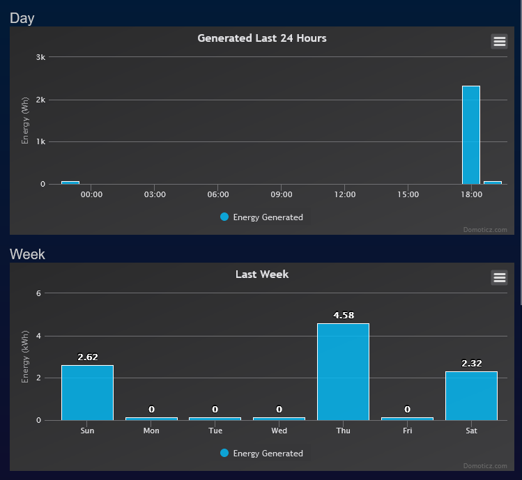
Task: Click the 2.62 data label
Action: [88, 357]
